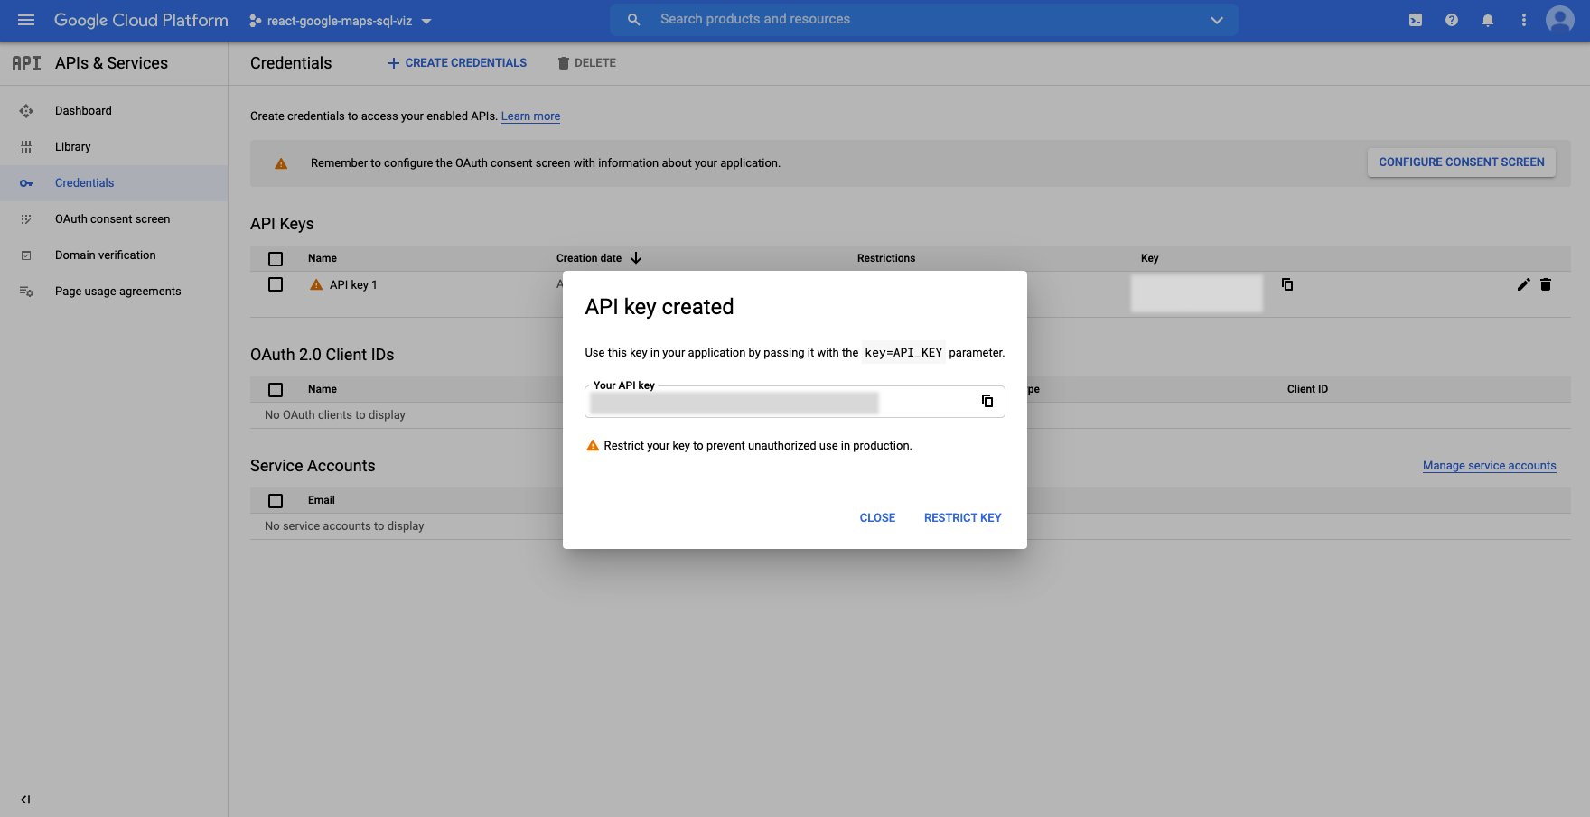The width and height of the screenshot is (1590, 817).
Task: Toggle the Service Accounts select-all checkbox
Action: click(276, 501)
